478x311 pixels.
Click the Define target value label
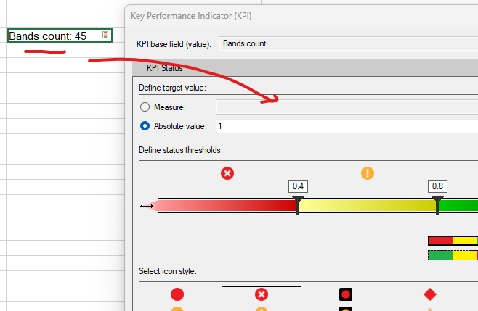pyautogui.click(x=173, y=88)
